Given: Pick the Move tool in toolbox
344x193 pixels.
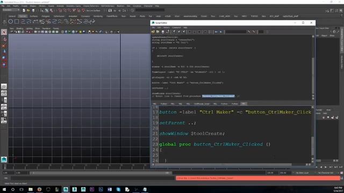Looking at the screenshot, I should click(x=4, y=51).
